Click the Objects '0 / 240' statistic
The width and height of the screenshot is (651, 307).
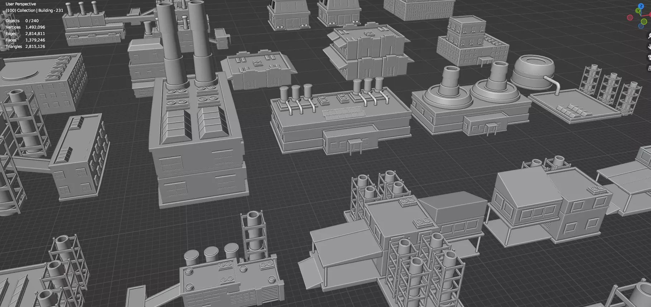32,21
